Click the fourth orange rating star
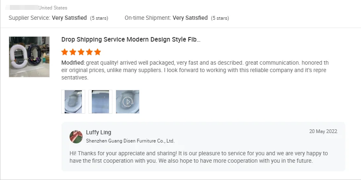This screenshot has height=180, width=361. 89,52
